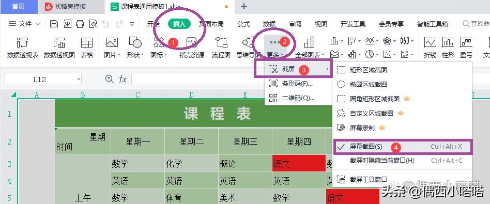Switch to 页面布局 ribbon tab
Image resolution: width=490 pixels, height=204 pixels.
211,24
